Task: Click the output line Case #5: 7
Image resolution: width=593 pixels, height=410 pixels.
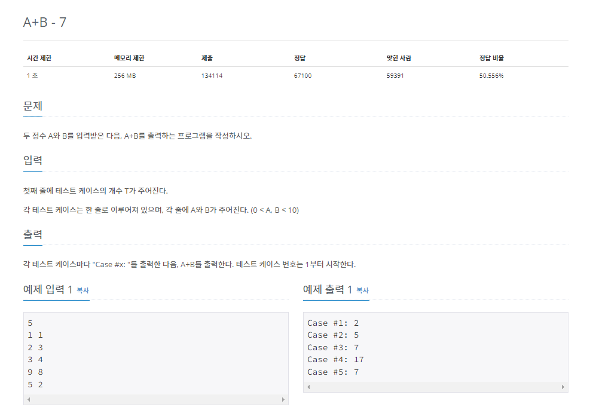Action: click(333, 372)
